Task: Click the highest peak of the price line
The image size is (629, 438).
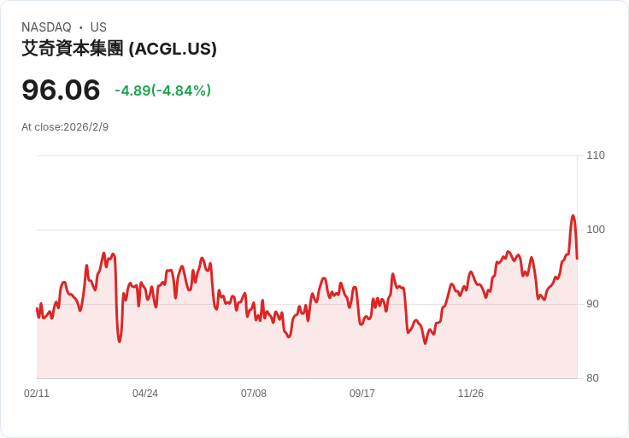Action: [573, 216]
